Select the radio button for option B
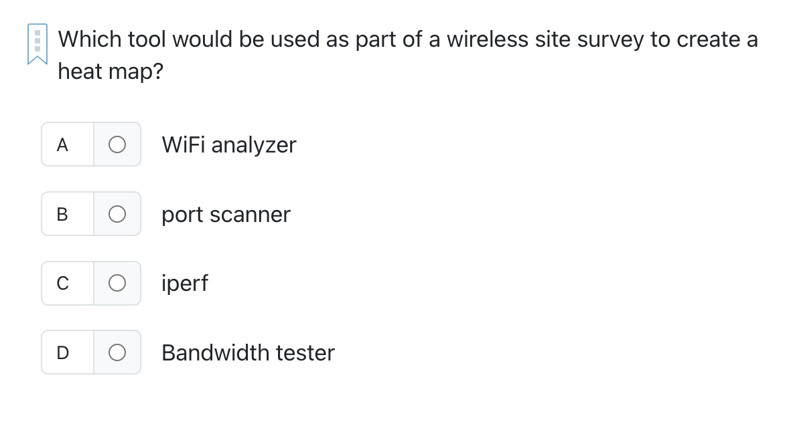Image resolution: width=785 pixels, height=424 pixels. pyautogui.click(x=117, y=213)
